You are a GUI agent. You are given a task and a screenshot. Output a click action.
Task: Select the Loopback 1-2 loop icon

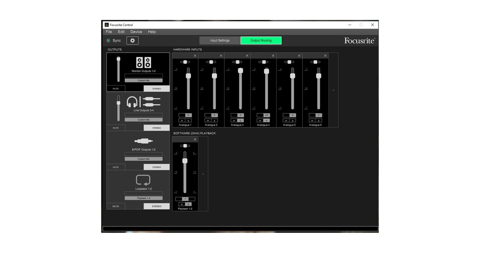143,180
